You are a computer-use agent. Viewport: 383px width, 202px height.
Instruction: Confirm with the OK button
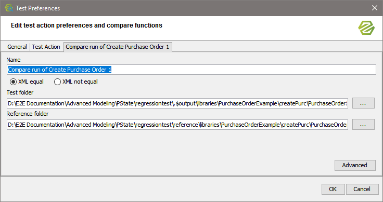(333, 189)
